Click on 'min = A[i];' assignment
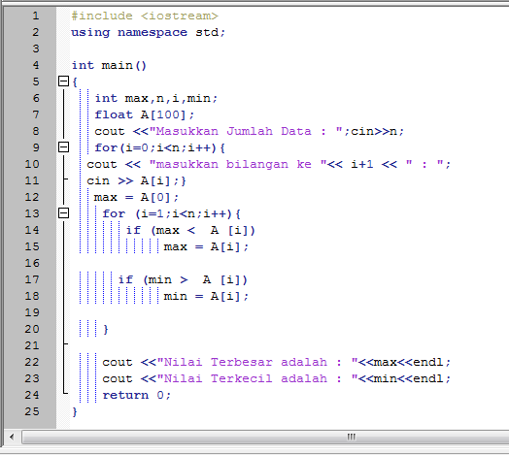 coord(206,296)
